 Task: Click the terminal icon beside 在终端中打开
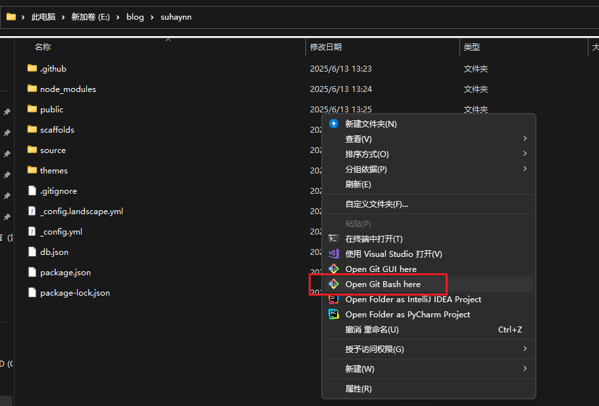[334, 238]
